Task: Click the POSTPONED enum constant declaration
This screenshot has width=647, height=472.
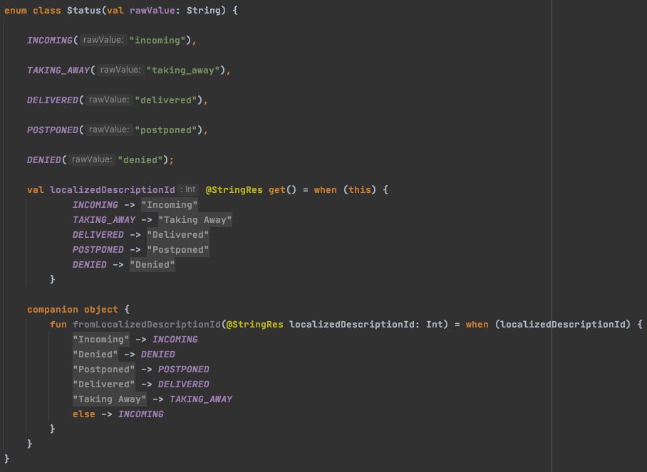Action: click(53, 130)
